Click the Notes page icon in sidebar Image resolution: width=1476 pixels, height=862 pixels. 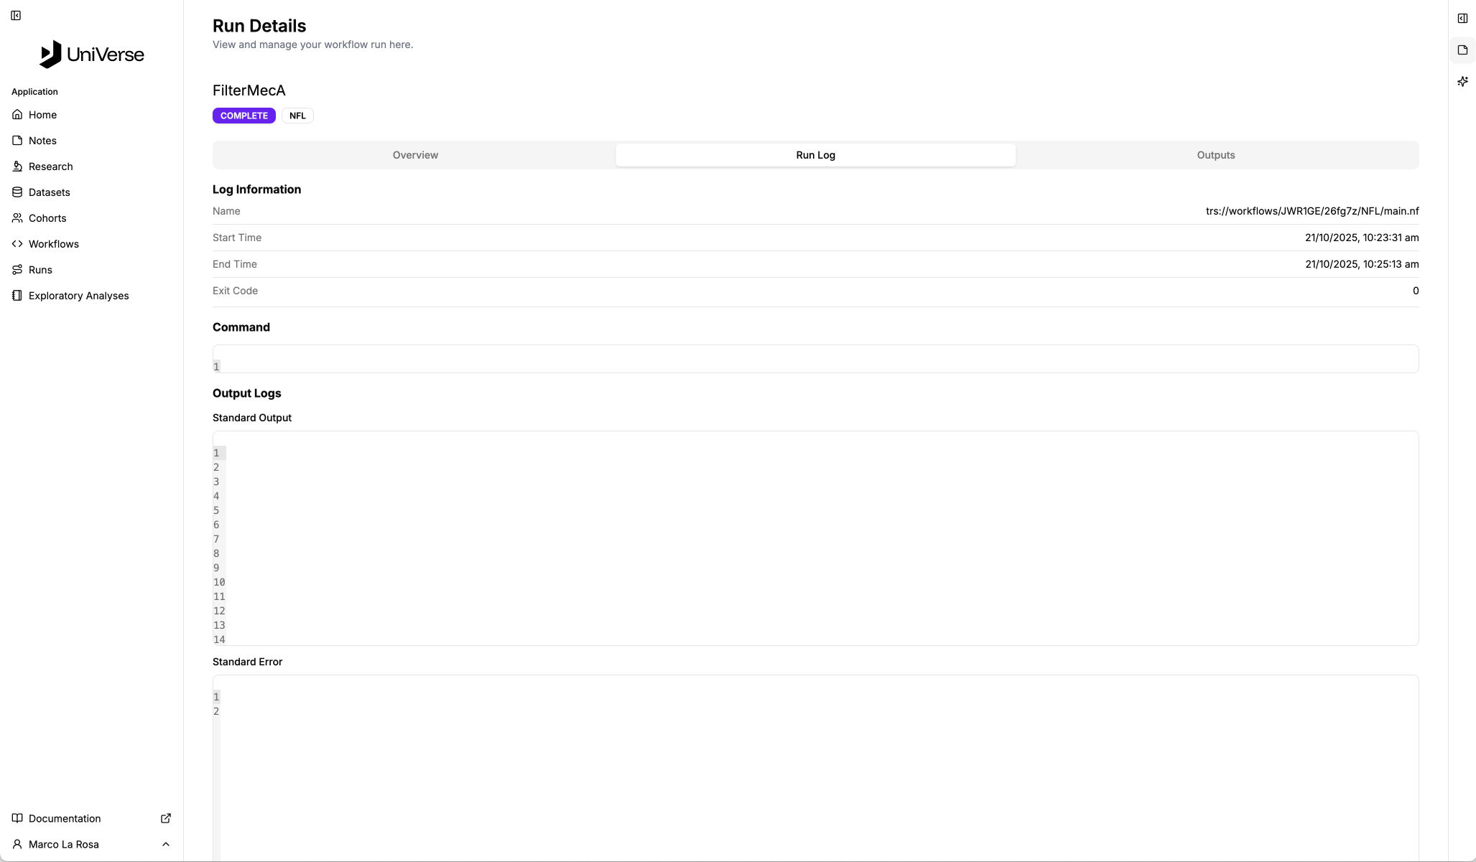tap(17, 141)
